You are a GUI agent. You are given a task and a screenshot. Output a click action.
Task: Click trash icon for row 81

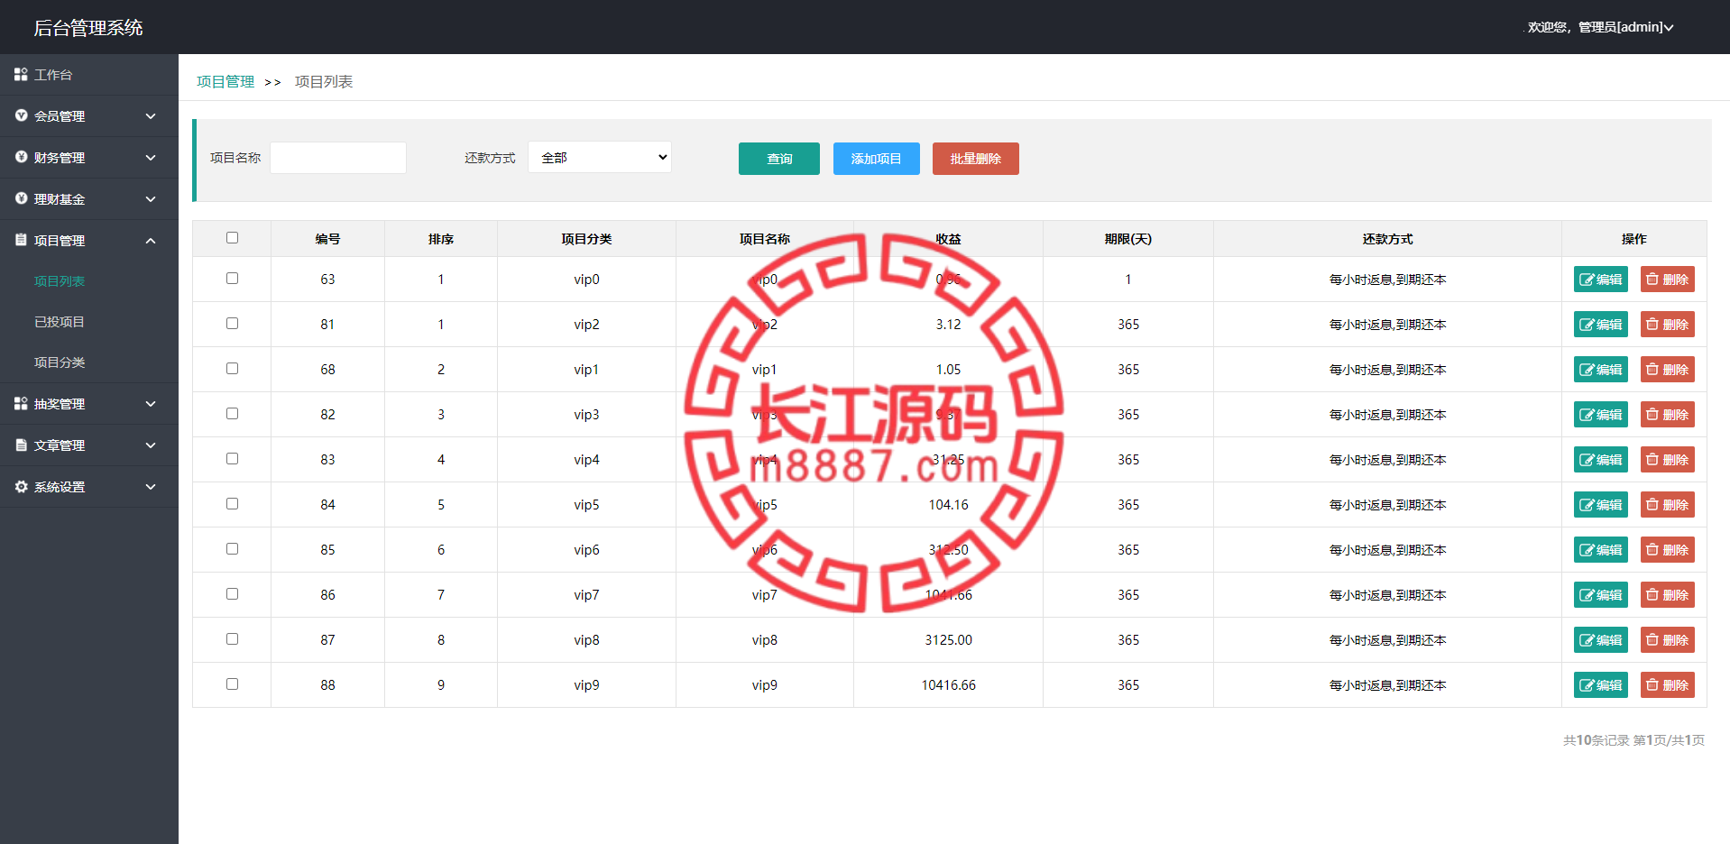click(1652, 325)
